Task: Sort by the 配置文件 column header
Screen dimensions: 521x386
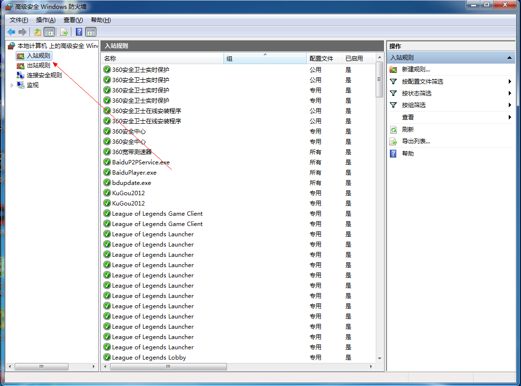Action: (x=324, y=59)
